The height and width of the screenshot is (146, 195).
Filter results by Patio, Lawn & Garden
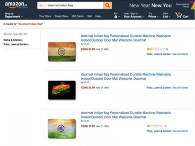tap(16, 44)
